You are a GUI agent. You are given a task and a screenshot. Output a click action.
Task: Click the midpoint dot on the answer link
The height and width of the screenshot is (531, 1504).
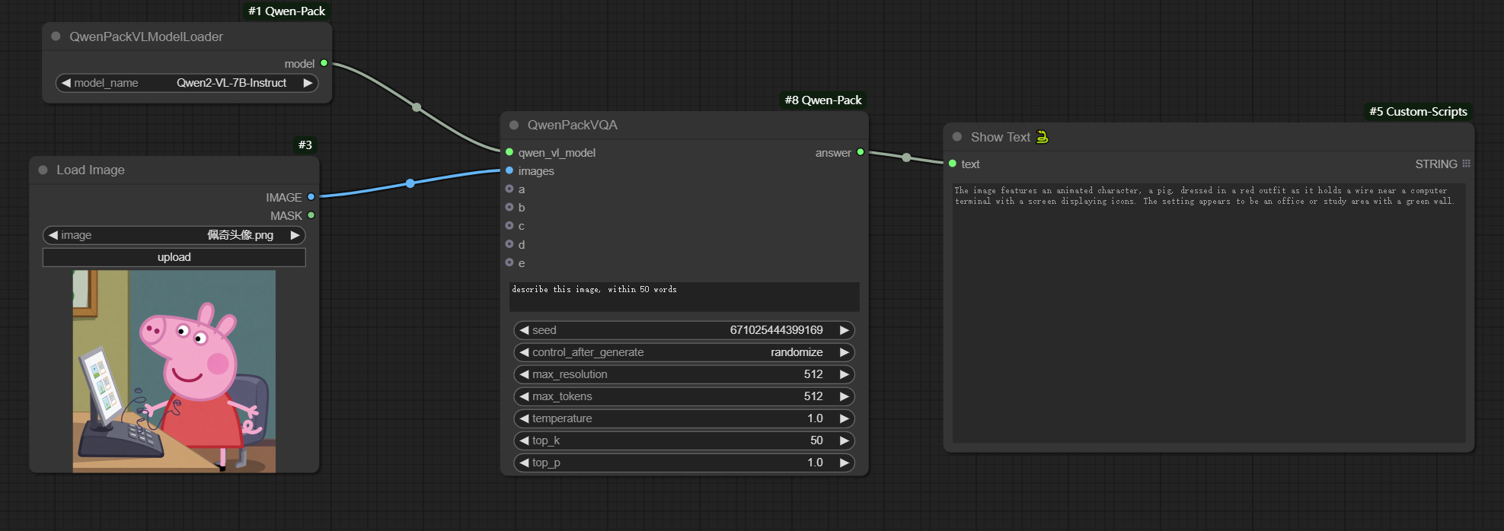click(906, 157)
